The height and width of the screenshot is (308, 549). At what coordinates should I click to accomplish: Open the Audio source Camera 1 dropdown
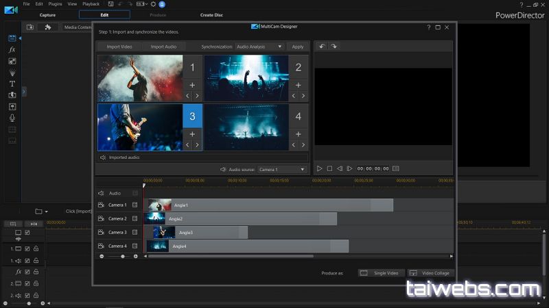[282, 169]
